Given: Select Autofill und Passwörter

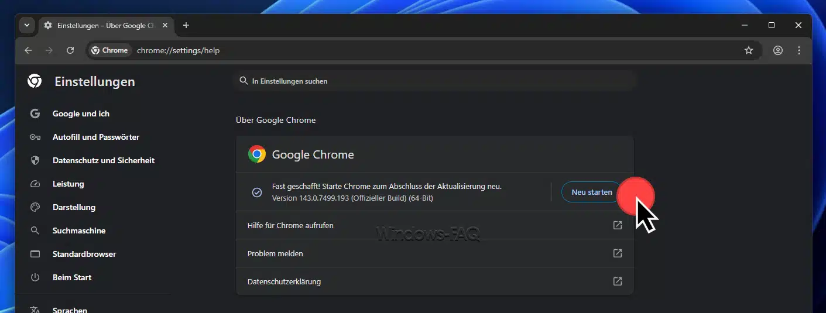Looking at the screenshot, I should pyautogui.click(x=95, y=137).
